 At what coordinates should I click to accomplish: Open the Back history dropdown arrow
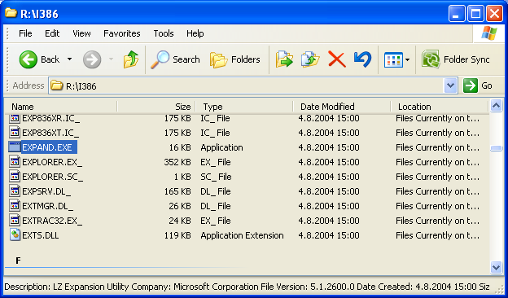[69, 59]
